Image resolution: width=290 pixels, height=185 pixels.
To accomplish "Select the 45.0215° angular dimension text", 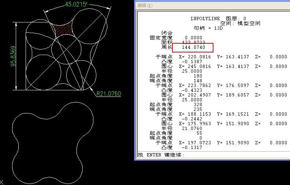I will tap(76, 4).
